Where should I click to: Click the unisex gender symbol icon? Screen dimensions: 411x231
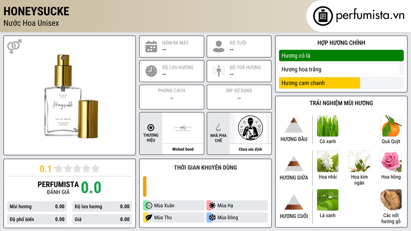click(x=14, y=47)
